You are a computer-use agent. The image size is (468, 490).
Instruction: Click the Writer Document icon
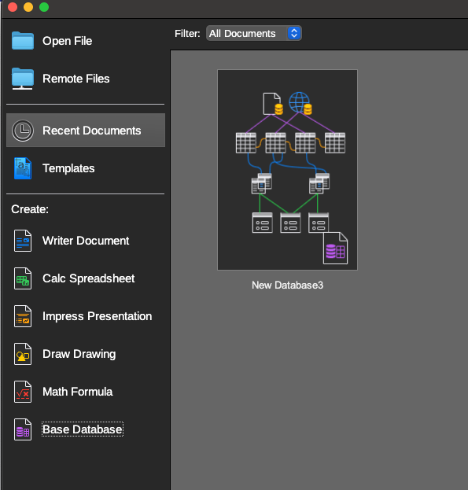point(23,241)
